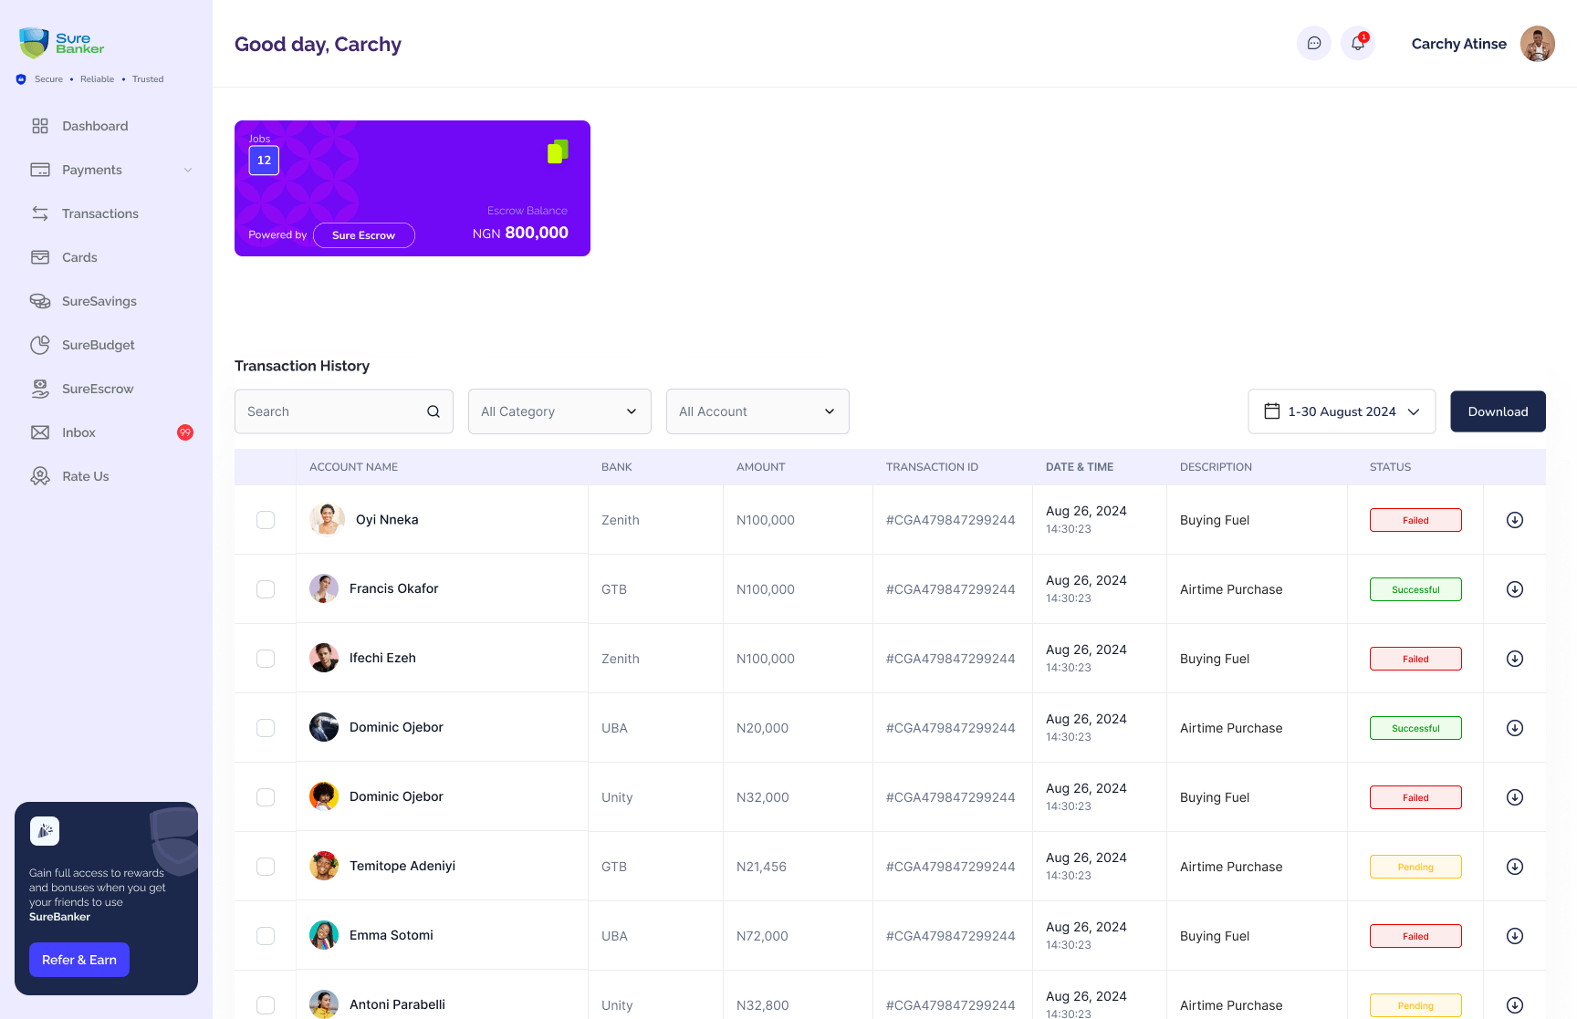Click the Sure Escrow button
The width and height of the screenshot is (1577, 1019).
[364, 235]
